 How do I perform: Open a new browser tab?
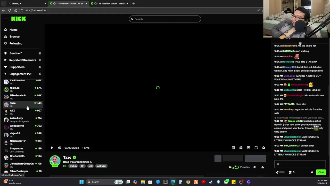(134, 4)
